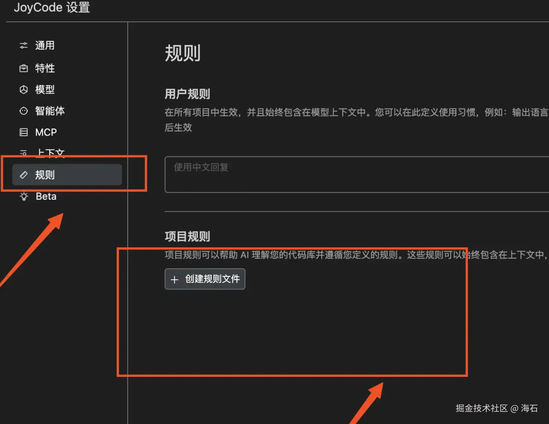Screen dimensions: 549x424
Task: Open 智能体 settings via its round icon
Action: pos(24,111)
